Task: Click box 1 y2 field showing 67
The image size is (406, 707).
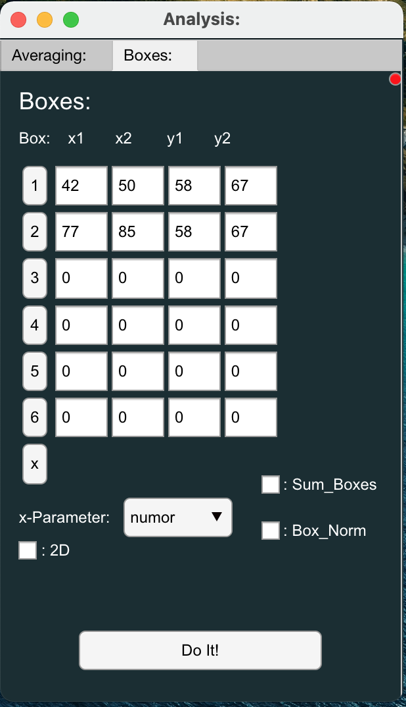Action: tap(251, 186)
